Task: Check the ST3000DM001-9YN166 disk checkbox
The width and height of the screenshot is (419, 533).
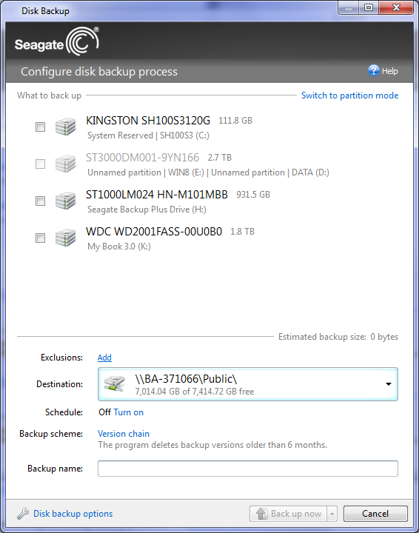Action: pos(41,164)
